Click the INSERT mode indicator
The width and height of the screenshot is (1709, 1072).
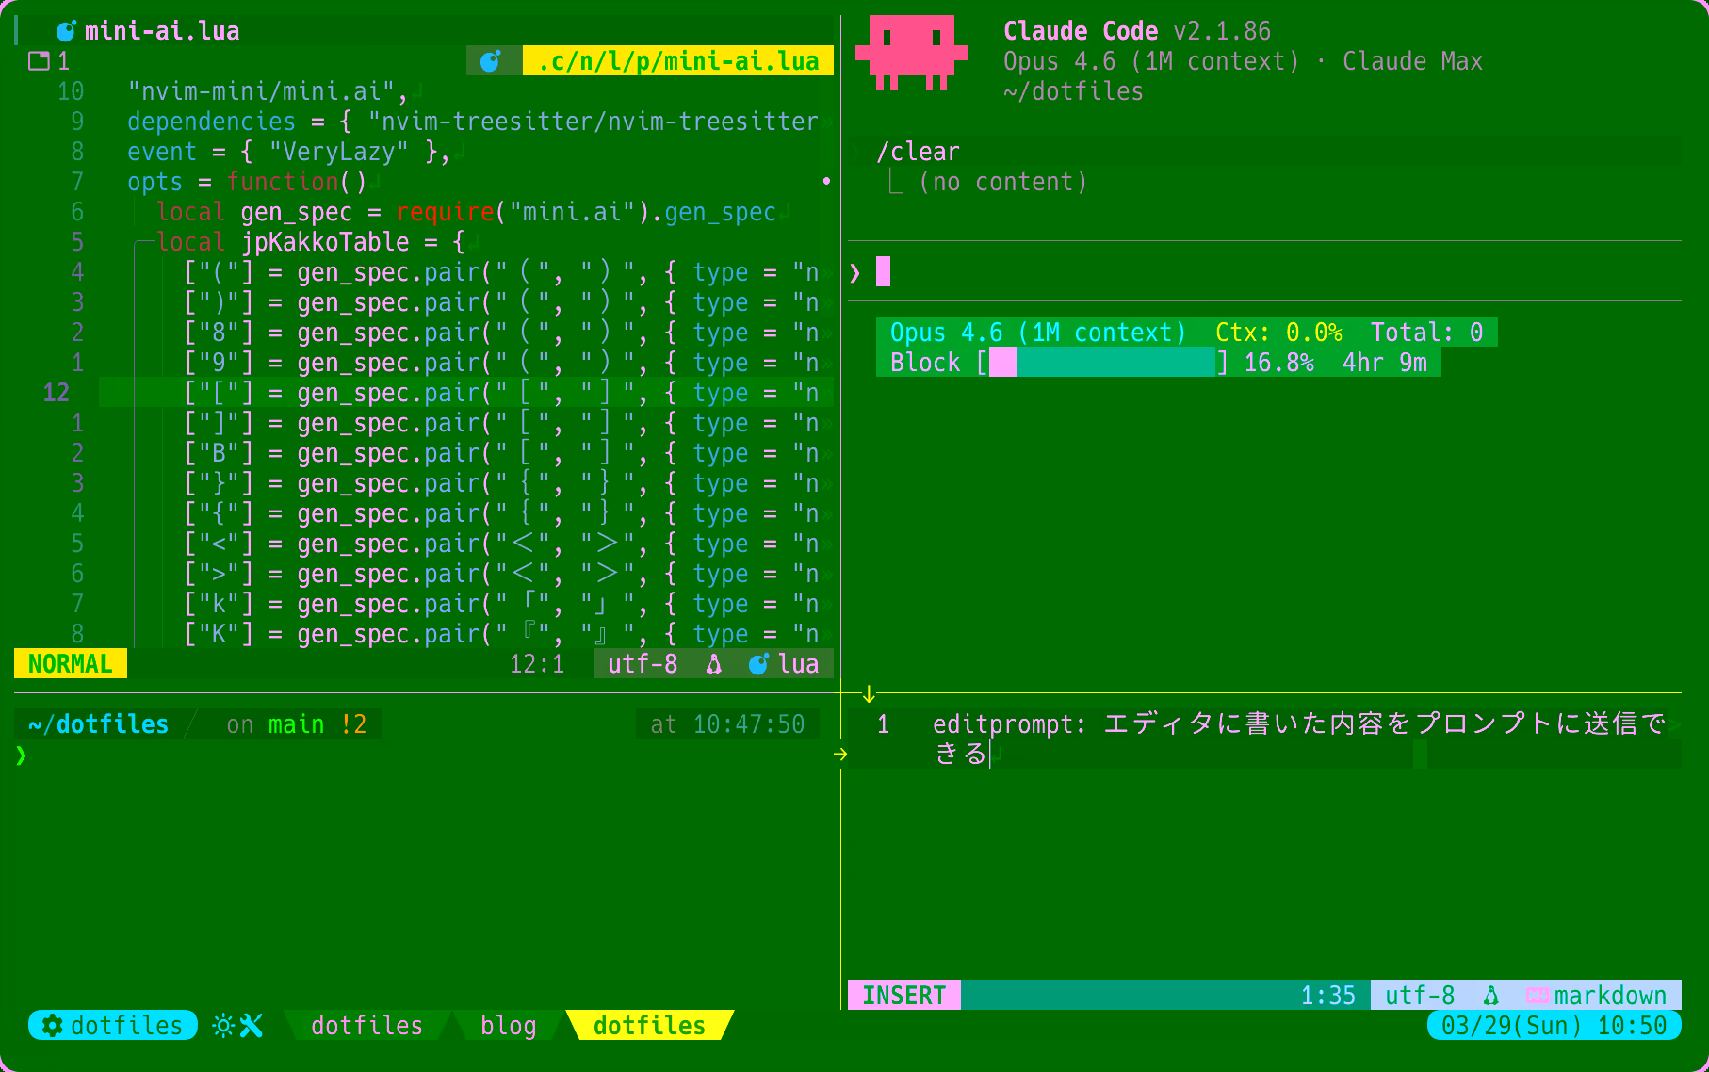pos(903,995)
